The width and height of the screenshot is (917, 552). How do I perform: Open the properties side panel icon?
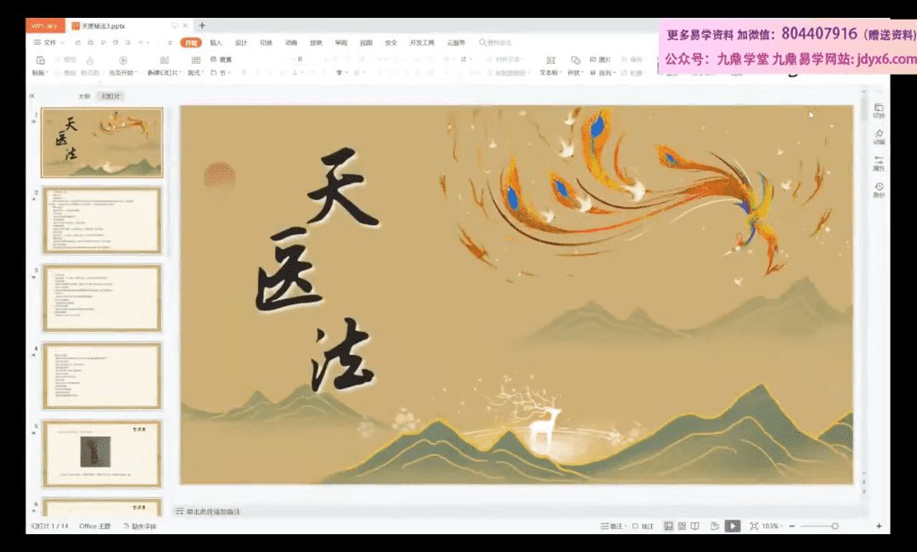click(x=879, y=162)
